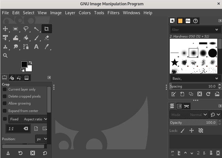
Task: Select the Zoom magnifier tool
Action: [5, 55]
